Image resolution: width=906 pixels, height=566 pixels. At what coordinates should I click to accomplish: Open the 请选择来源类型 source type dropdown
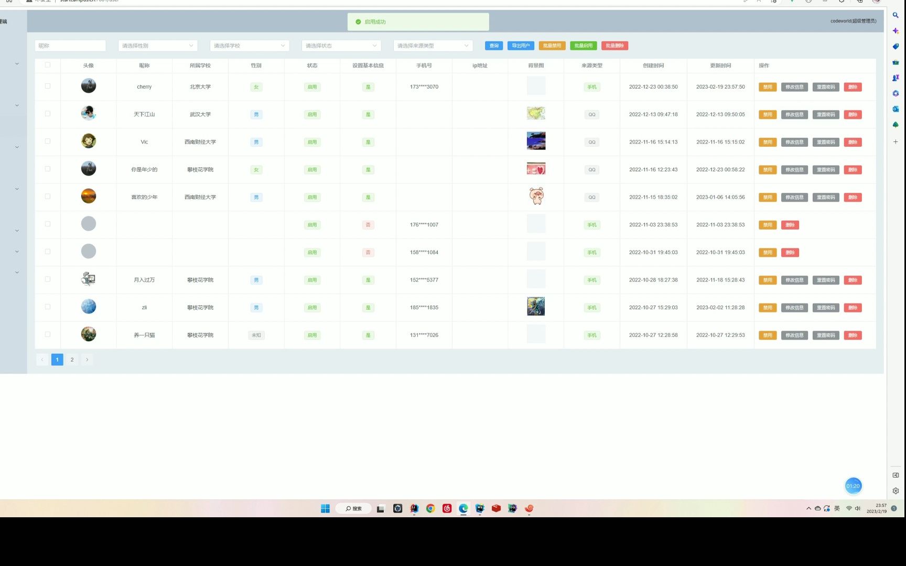pyautogui.click(x=433, y=46)
